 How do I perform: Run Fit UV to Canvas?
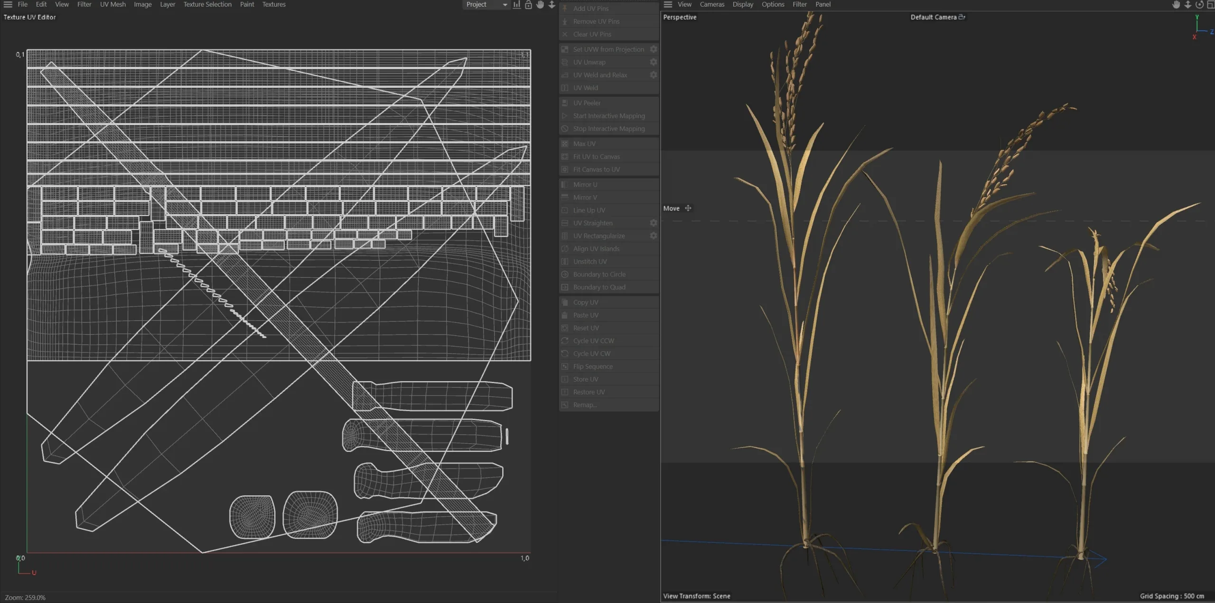click(x=596, y=156)
